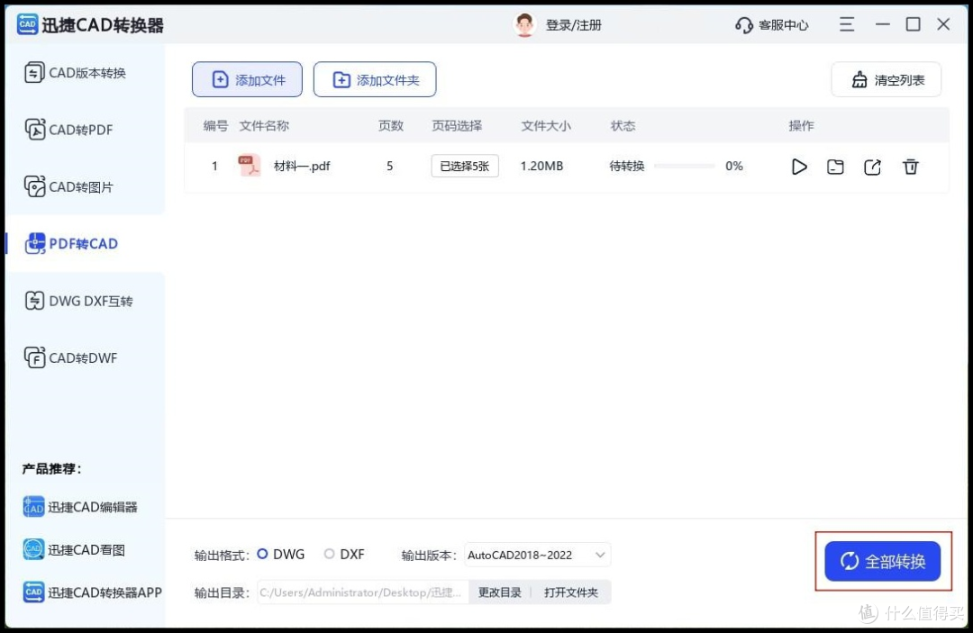Open output folder icon for 材料一.pdf
973x633 pixels.
point(835,167)
